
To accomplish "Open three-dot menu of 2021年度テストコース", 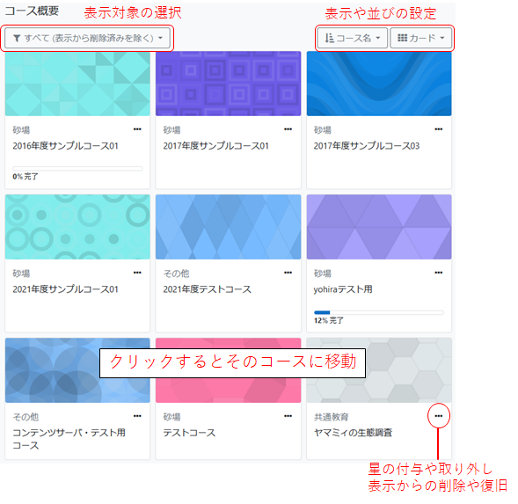I will (288, 273).
